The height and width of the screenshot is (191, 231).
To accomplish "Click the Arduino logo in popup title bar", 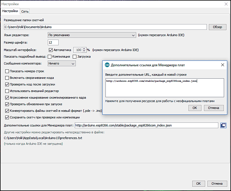I will 107,65.
